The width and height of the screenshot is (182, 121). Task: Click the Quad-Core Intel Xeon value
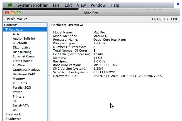110,40
